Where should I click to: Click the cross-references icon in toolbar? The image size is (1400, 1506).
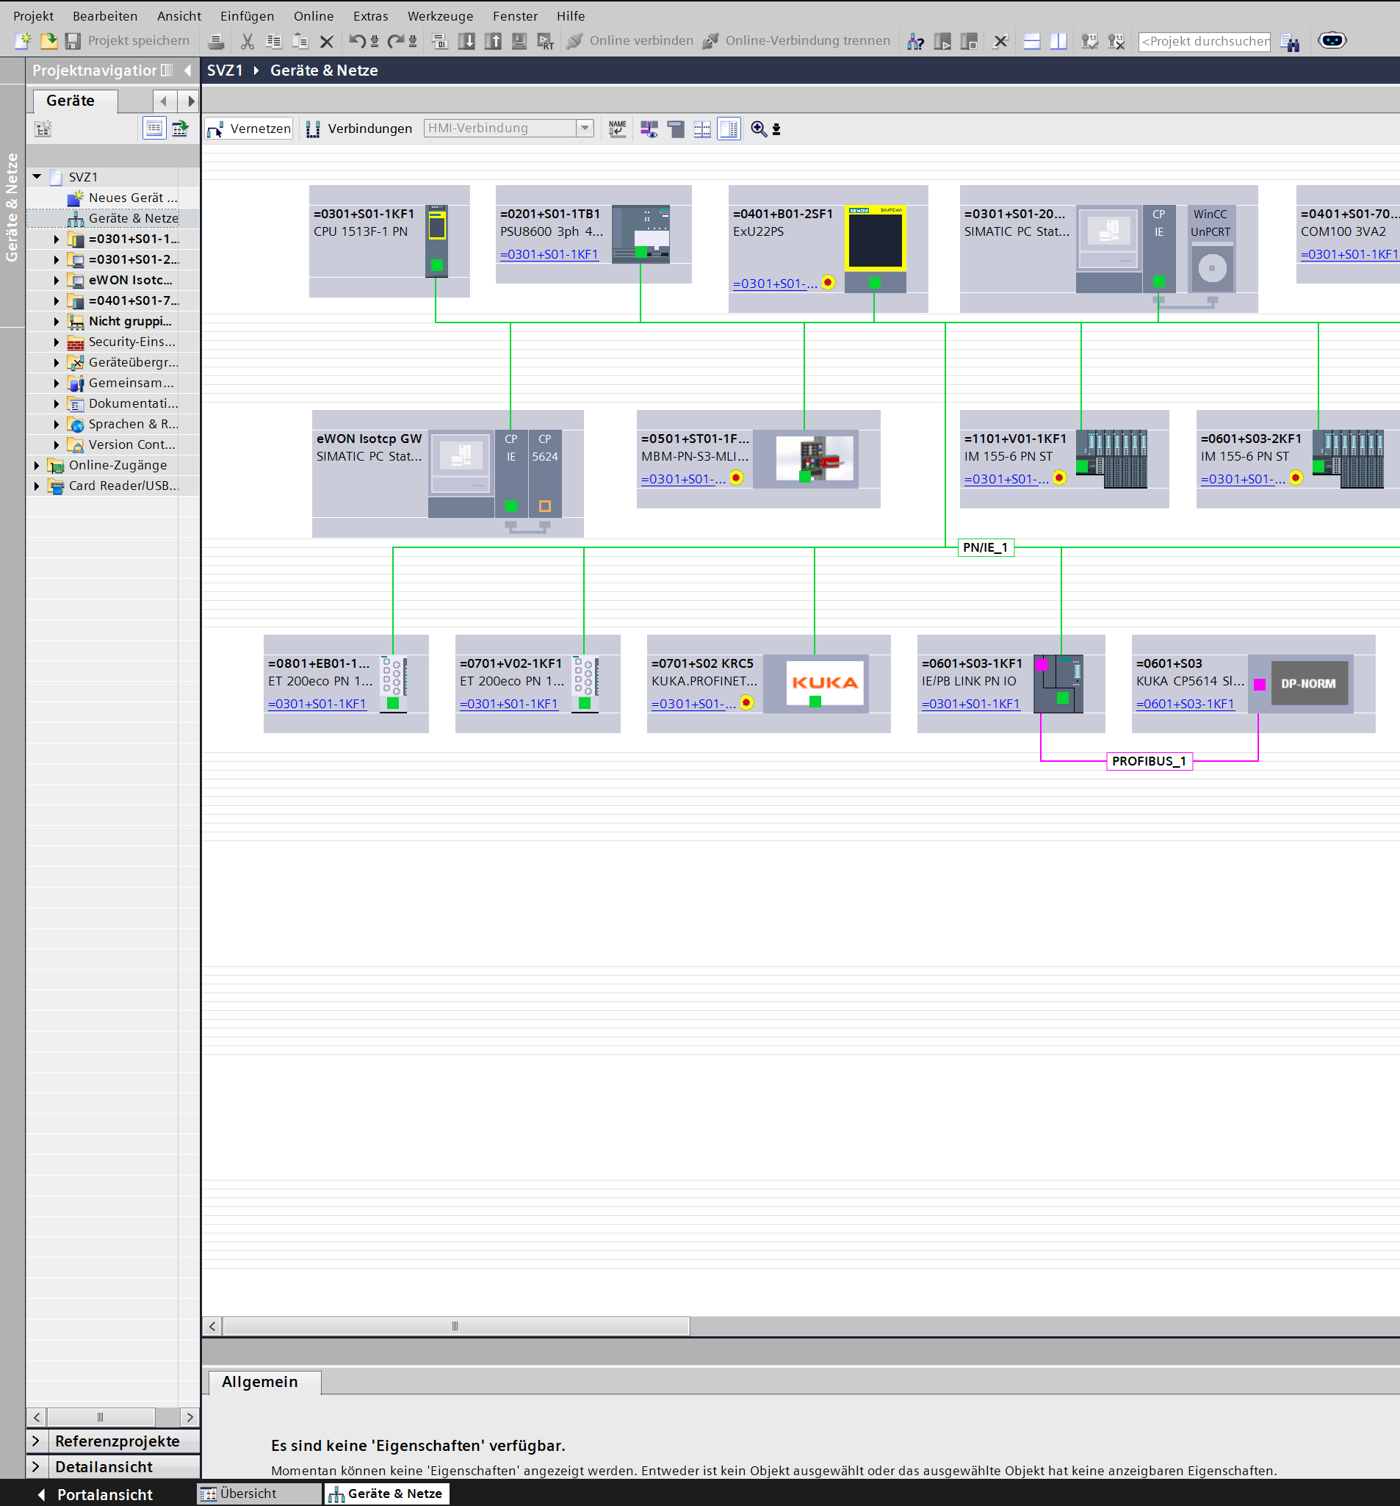pos(1000,42)
